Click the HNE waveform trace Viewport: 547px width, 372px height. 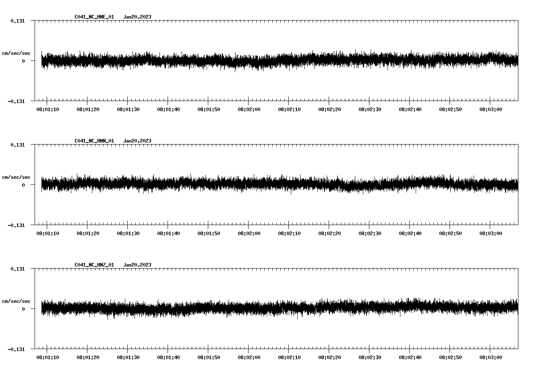280,60
